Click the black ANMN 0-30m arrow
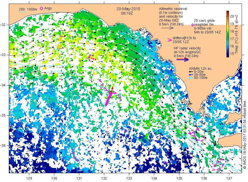This screenshot has width=248, height=182. tap(191, 72)
